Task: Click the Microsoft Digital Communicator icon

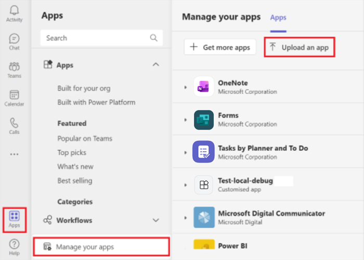Action: tap(204, 217)
